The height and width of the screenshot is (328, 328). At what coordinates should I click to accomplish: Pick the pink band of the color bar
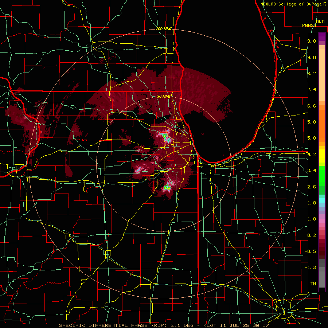322,221
